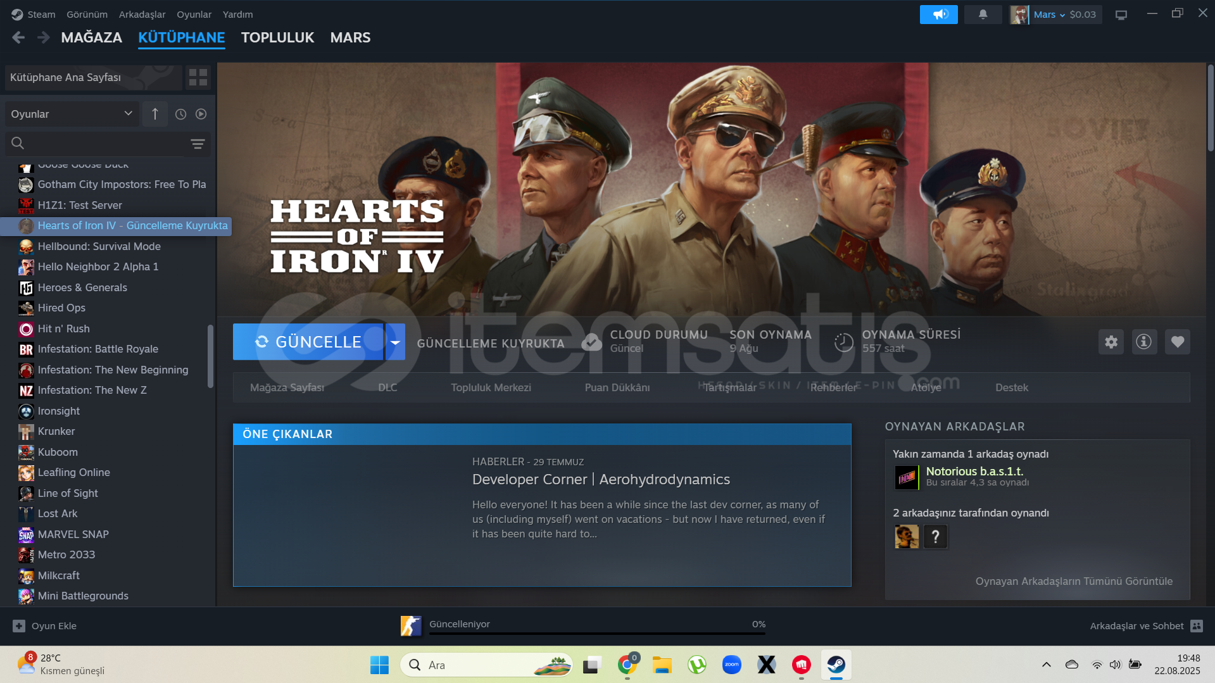Open Puan Dükkânı link
The width and height of the screenshot is (1215, 683).
click(x=617, y=387)
